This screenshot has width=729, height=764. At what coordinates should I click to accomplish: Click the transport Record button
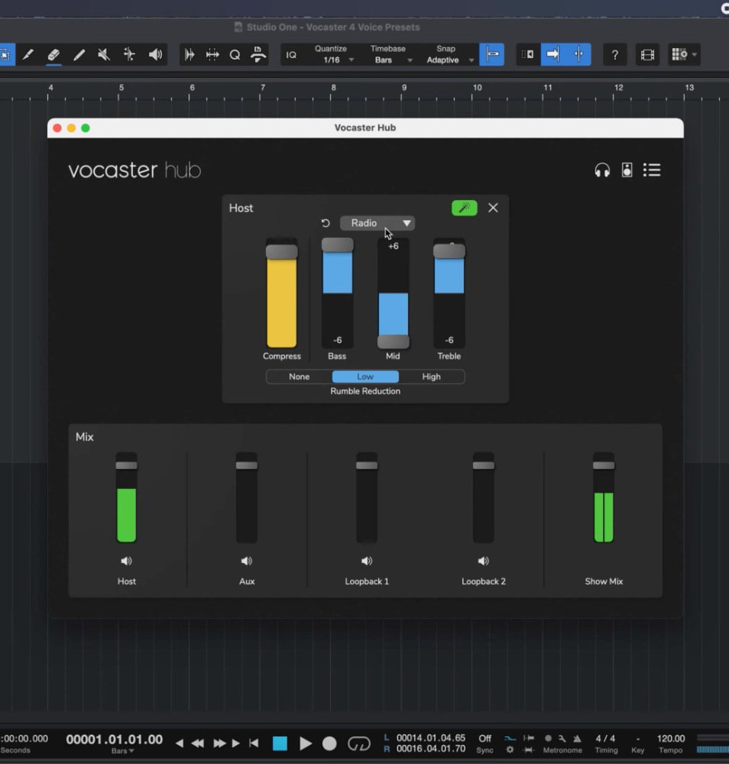coord(329,743)
